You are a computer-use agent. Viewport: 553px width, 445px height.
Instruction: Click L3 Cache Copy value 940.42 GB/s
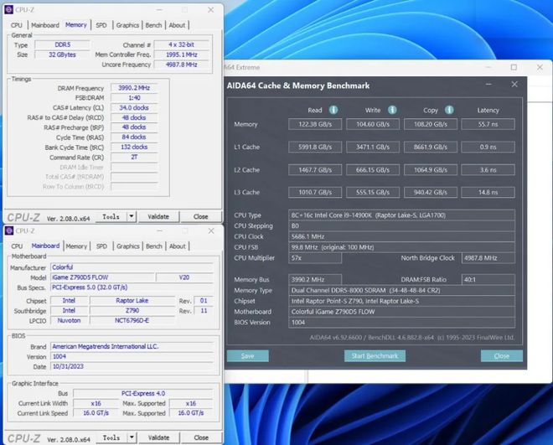click(x=431, y=192)
